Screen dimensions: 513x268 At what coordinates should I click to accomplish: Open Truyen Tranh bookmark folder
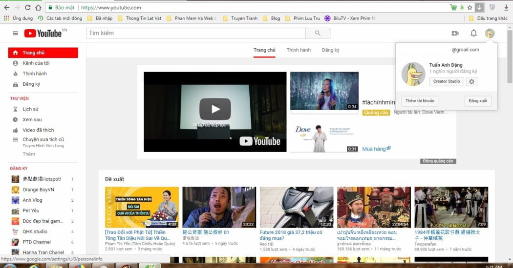click(240, 19)
